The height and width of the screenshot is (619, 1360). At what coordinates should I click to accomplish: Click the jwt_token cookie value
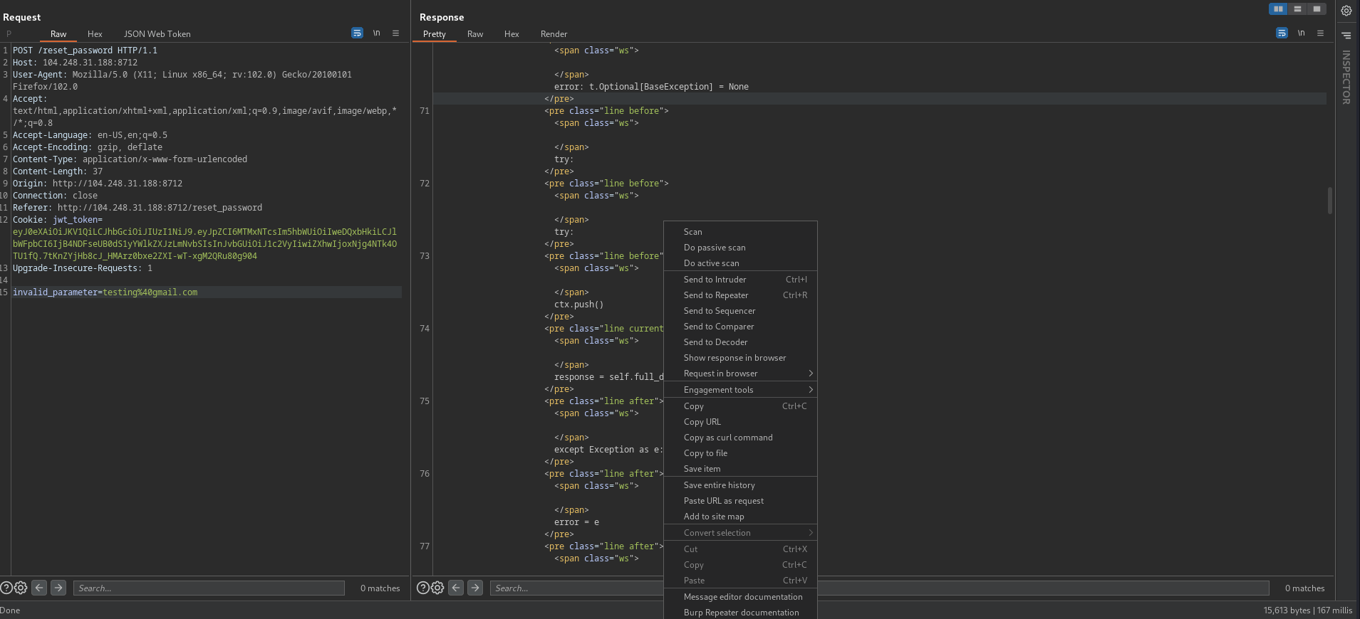click(x=204, y=244)
